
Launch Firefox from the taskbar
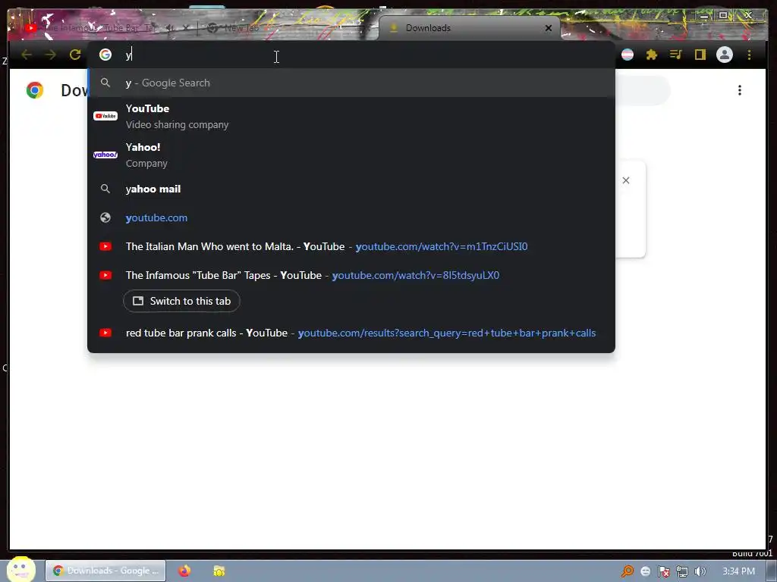(x=184, y=571)
